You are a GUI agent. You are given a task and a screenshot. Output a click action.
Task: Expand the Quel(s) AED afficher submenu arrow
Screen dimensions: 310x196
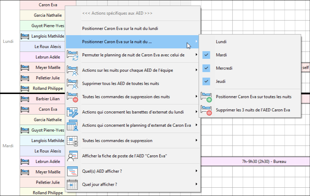click(x=196, y=171)
